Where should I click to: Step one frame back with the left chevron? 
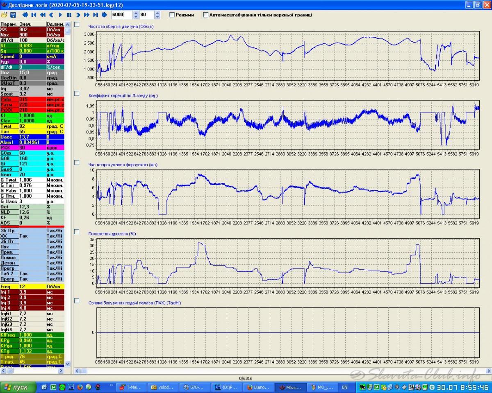point(51,15)
